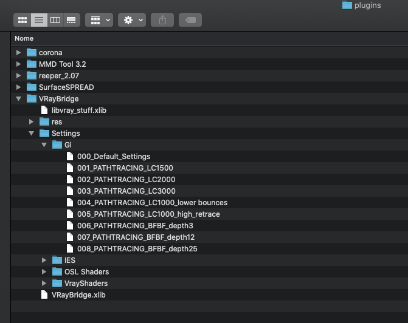Click the 007_PATHTRACING_BFBF_depth12 file icon
Screen dimensions: 408x323
(x=70, y=237)
